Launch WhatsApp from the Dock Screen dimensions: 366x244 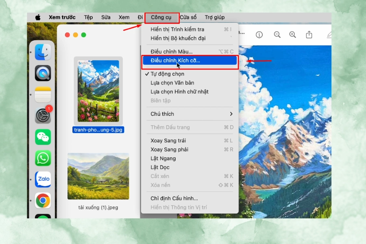tap(43, 158)
